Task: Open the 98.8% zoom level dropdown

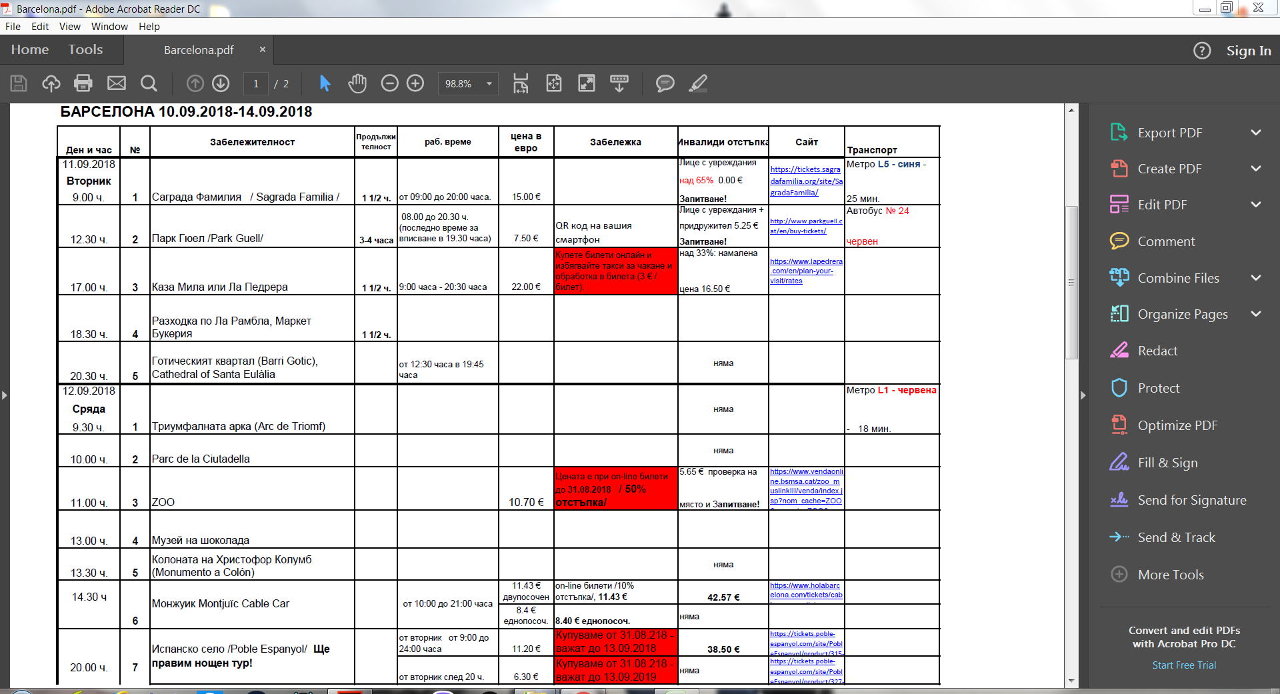Action: click(x=489, y=84)
